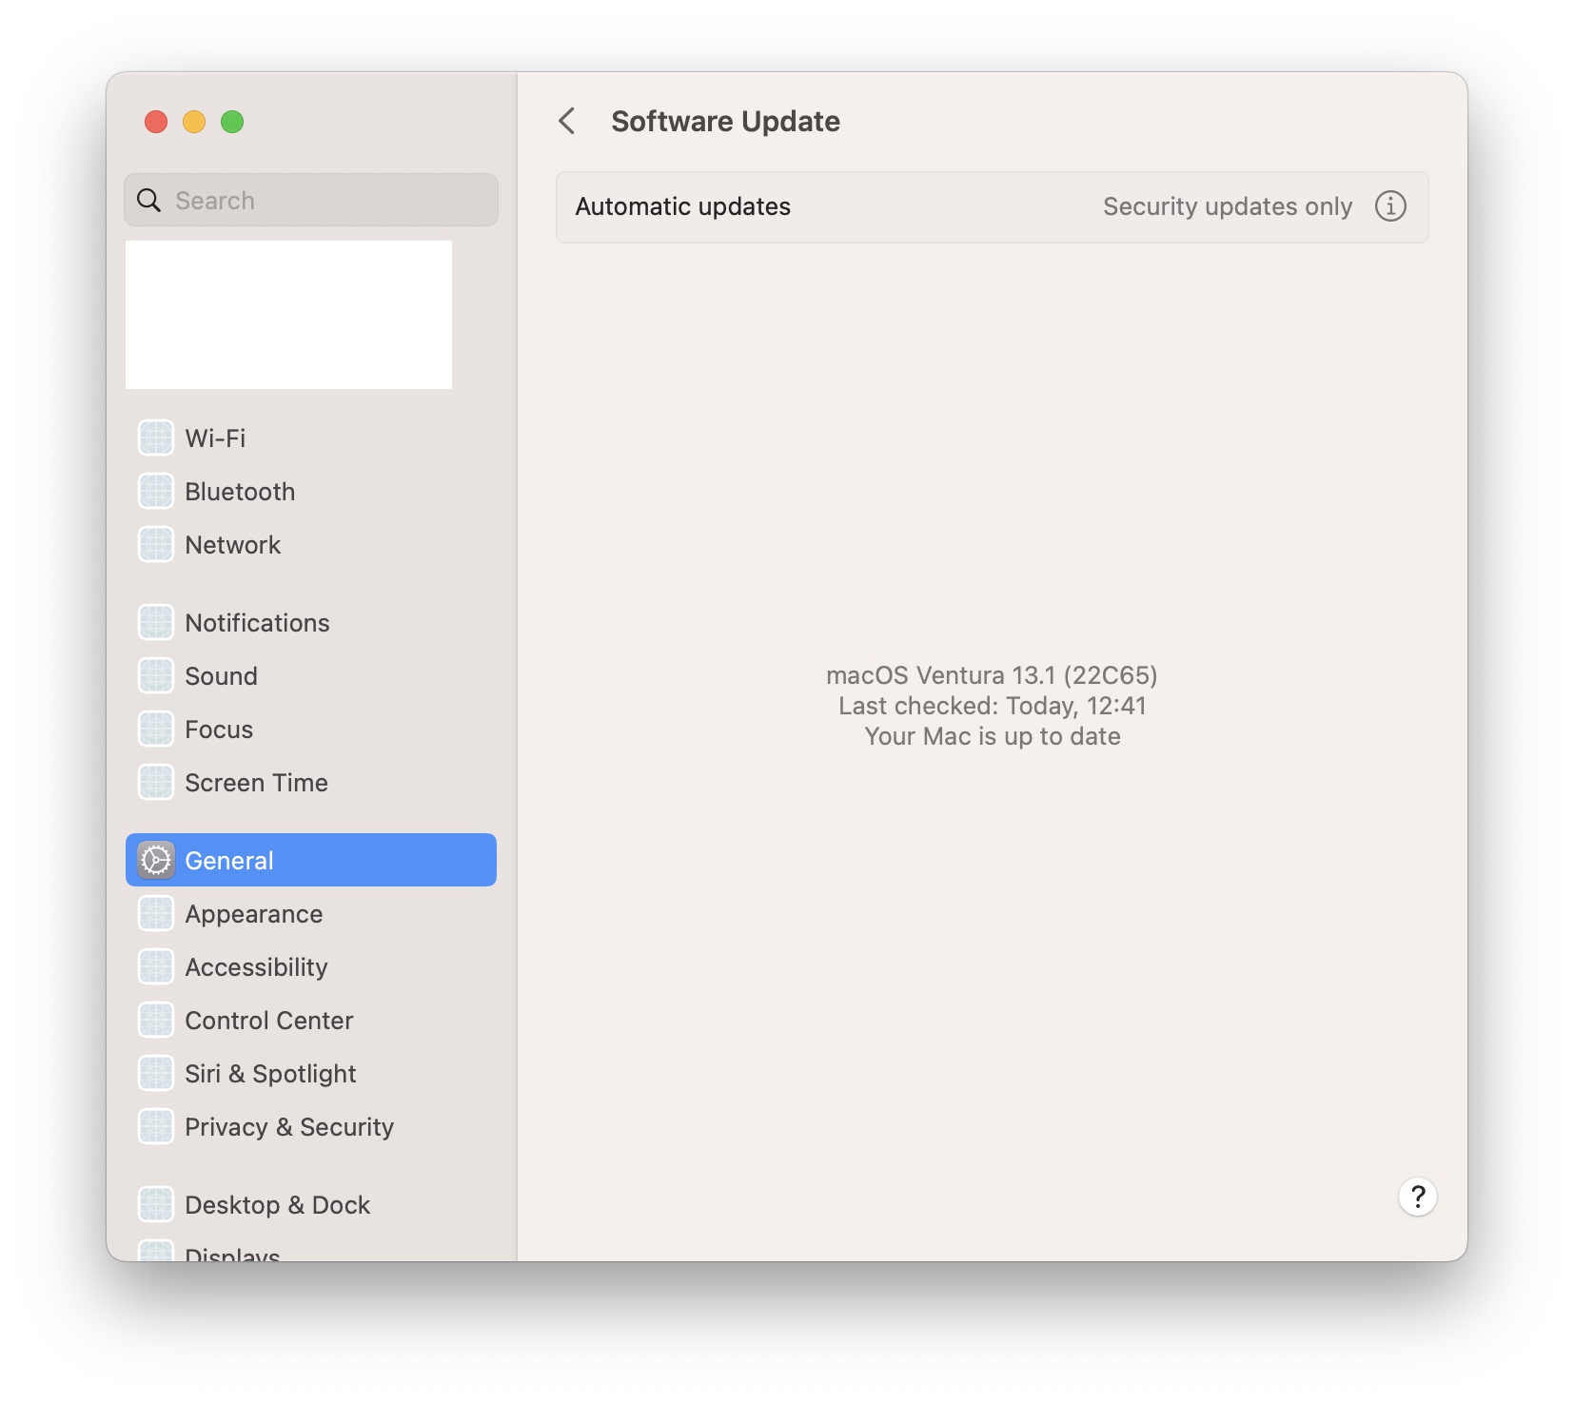Open Bluetooth settings
The width and height of the screenshot is (1574, 1402).
point(311,491)
